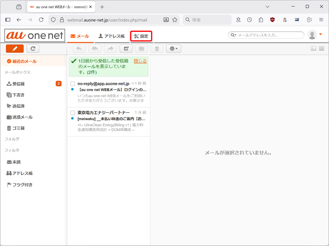Open the 設定 settings tab
Viewport: 329px width, 246px height.
point(141,36)
